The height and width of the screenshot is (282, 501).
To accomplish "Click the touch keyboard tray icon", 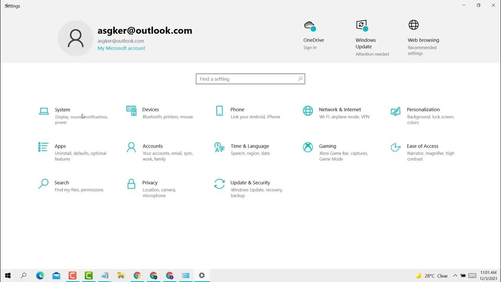I will (472, 276).
